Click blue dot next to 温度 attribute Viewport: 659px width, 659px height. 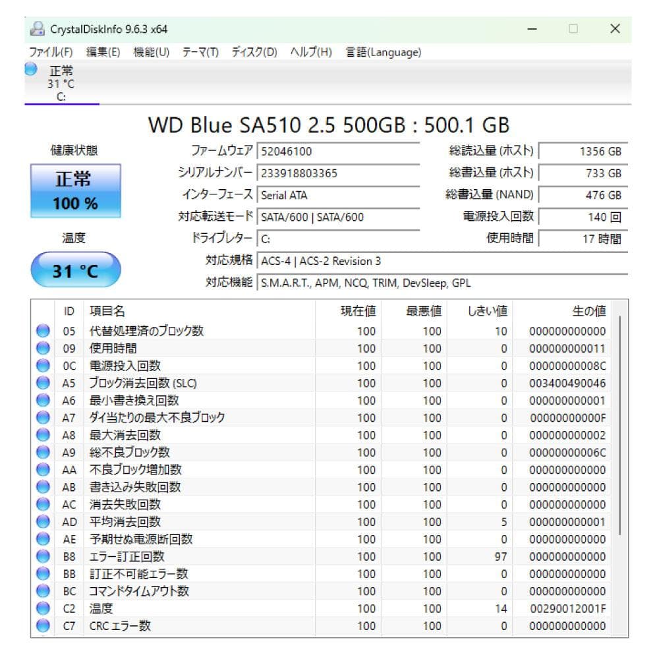44,609
